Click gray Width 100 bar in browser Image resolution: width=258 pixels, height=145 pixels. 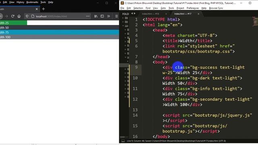click(x=59, y=37)
